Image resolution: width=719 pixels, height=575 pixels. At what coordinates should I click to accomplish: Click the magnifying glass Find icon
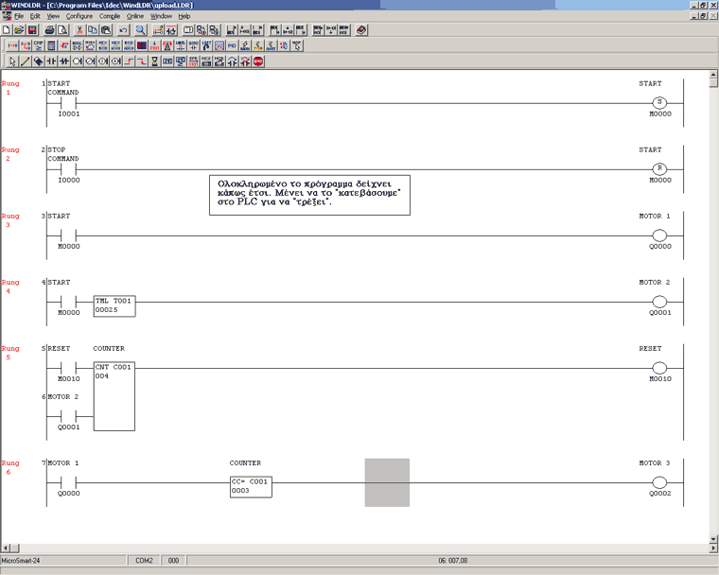(x=140, y=30)
